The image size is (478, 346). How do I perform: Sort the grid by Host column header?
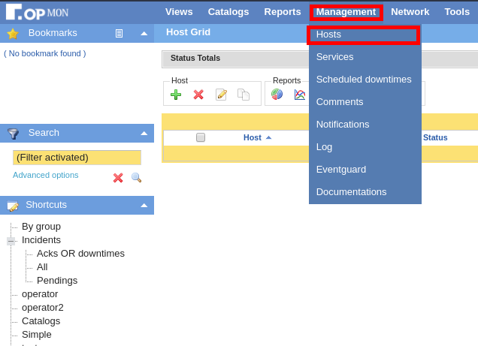253,137
